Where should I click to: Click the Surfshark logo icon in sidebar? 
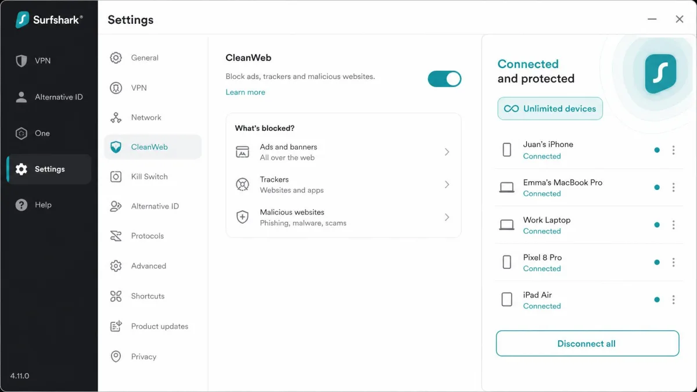[x=22, y=19]
